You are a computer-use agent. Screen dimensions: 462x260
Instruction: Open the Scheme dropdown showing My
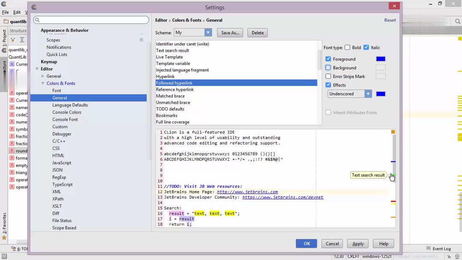pos(208,32)
